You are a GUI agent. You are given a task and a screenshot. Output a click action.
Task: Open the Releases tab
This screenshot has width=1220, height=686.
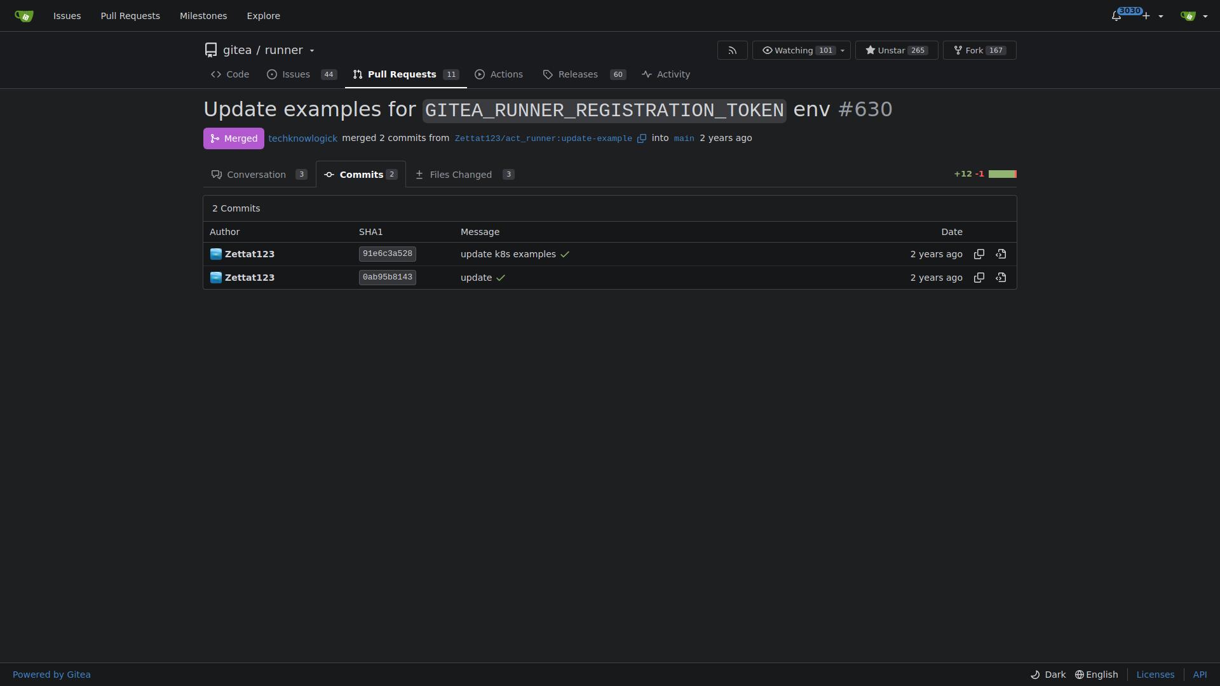(584, 74)
